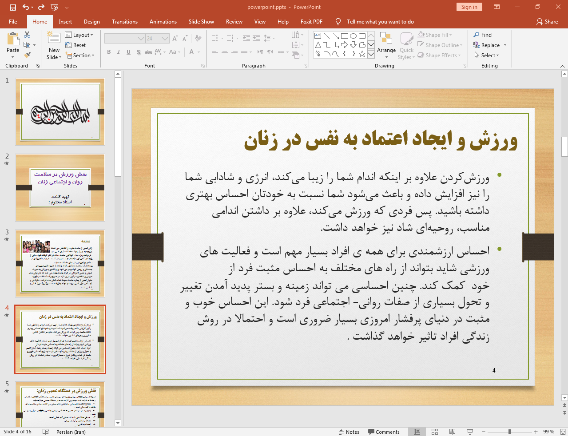568x436 pixels.
Task: Switch to Slide Sorter view in status bar
Action: tap(435, 432)
